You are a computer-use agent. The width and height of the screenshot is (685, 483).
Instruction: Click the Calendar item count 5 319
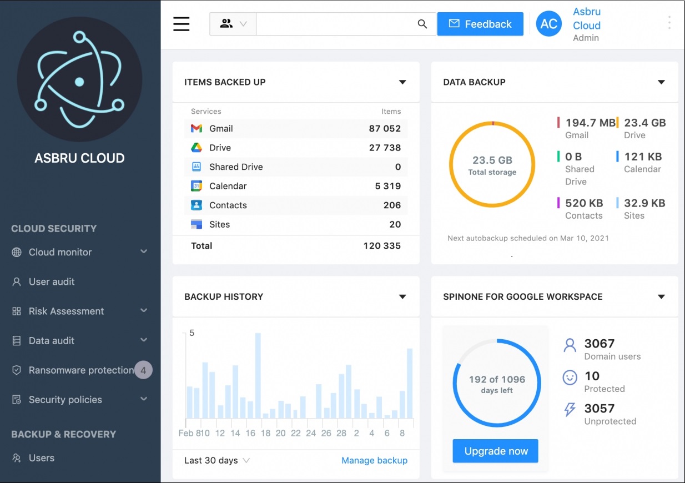pyautogui.click(x=388, y=186)
